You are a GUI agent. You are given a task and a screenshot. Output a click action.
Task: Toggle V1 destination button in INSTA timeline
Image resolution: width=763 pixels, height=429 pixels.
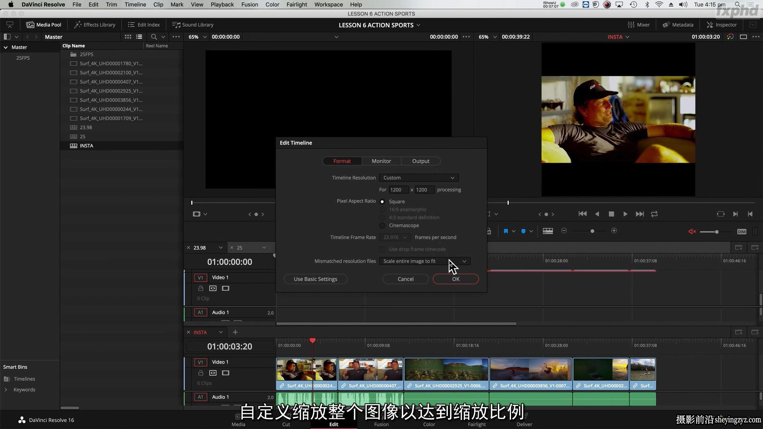[x=200, y=362]
